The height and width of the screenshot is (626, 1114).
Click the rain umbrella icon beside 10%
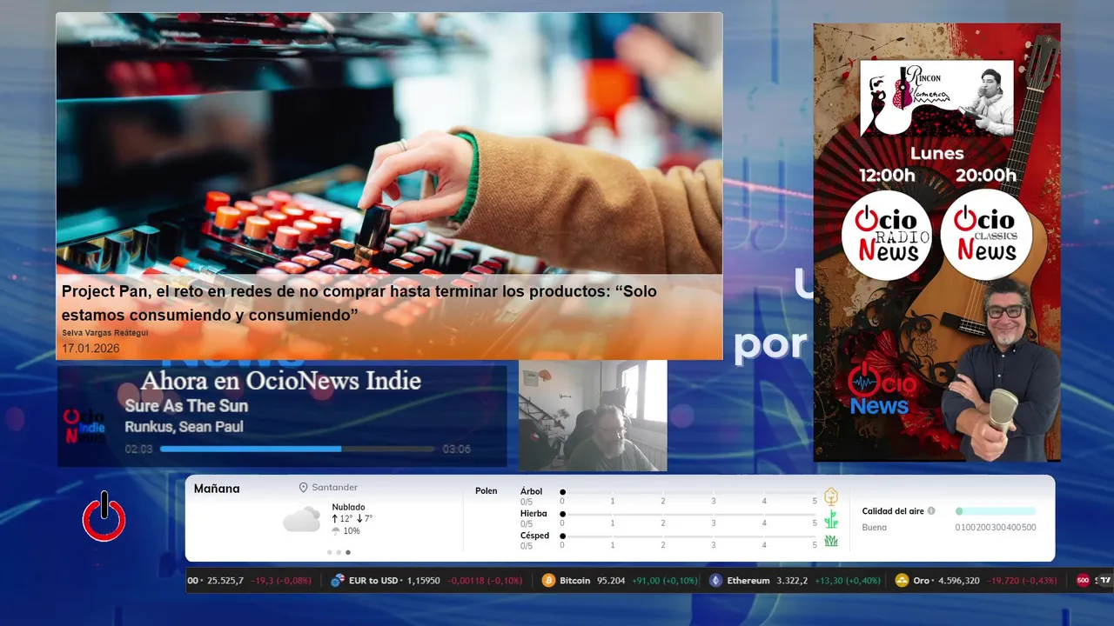click(336, 530)
